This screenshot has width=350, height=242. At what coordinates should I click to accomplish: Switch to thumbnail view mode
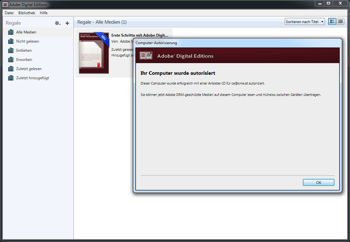tap(332, 21)
